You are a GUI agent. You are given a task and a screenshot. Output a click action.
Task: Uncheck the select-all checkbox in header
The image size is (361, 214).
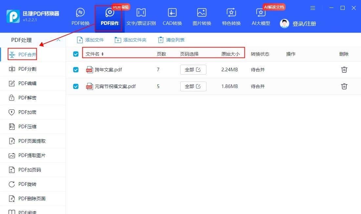[76, 54]
